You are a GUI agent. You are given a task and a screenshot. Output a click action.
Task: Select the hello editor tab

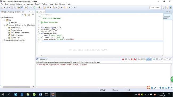click(40, 12)
